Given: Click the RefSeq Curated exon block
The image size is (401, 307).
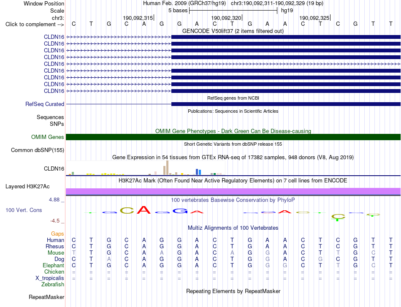Looking at the screenshot, I should (x=286, y=104).
